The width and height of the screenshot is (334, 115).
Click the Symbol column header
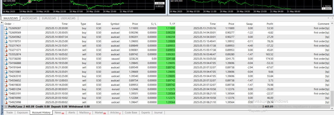click(115, 24)
